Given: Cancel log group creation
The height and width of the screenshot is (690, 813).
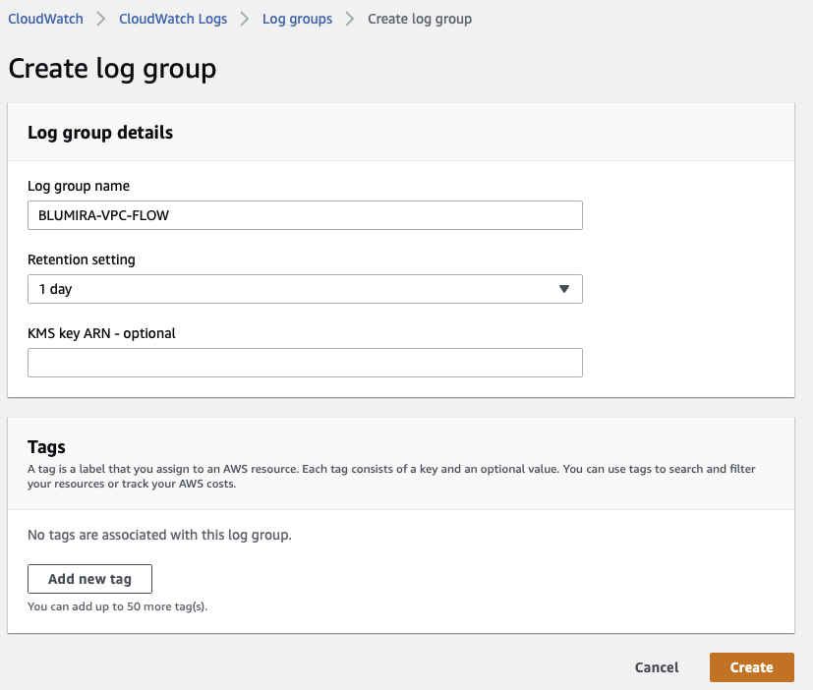Looking at the screenshot, I should click(657, 667).
